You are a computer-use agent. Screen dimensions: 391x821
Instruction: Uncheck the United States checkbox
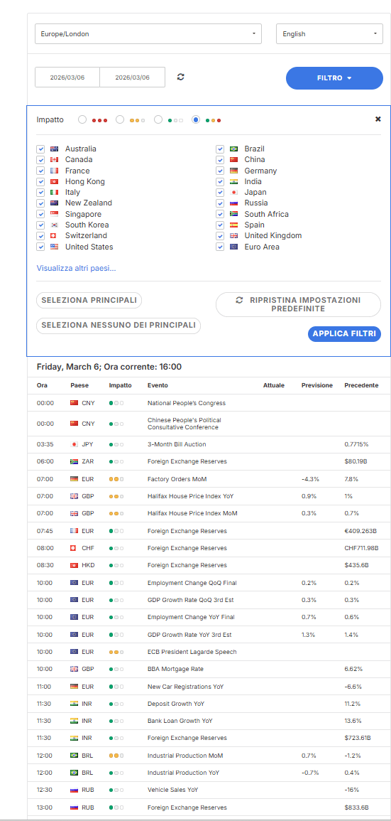40,247
